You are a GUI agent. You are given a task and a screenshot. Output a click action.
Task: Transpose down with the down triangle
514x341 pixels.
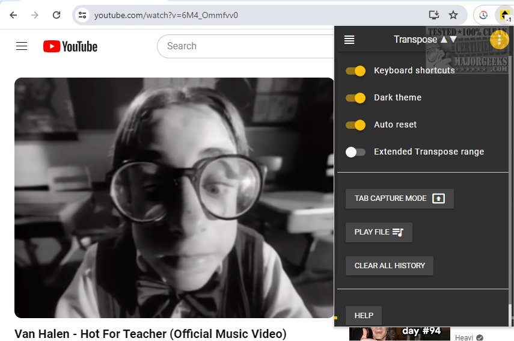pos(453,40)
